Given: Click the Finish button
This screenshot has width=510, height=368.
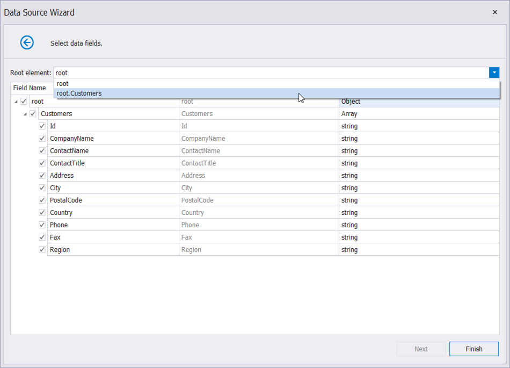Looking at the screenshot, I should [x=473, y=349].
